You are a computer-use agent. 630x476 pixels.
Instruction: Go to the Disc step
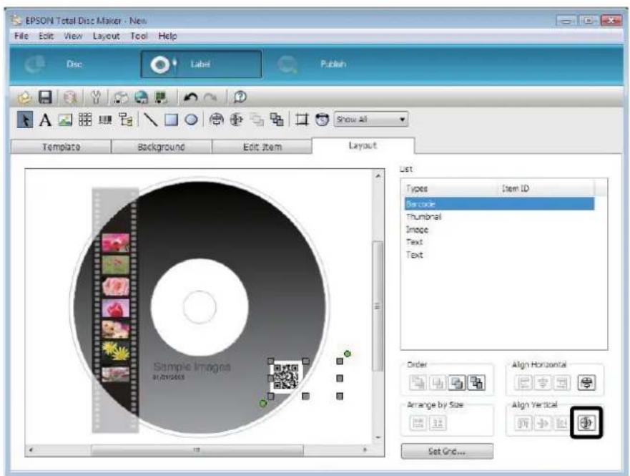pyautogui.click(x=56, y=64)
